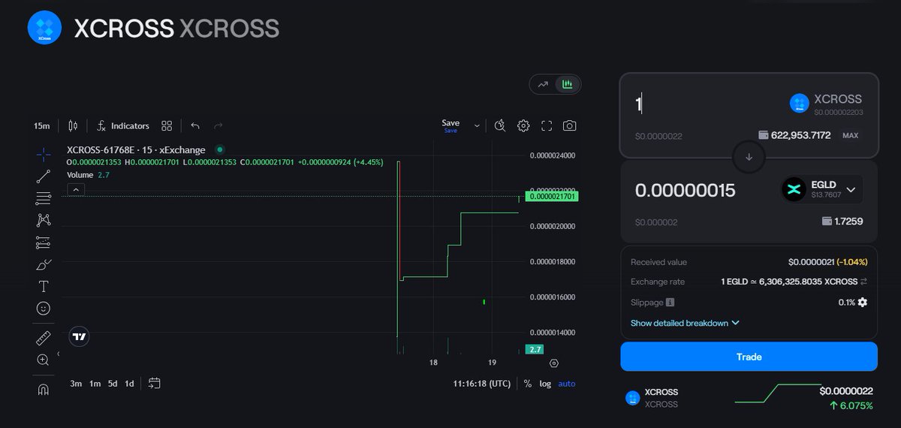Click MAX to use full XCROSS balance
Viewport: 901px width, 428px height.
[x=850, y=135]
